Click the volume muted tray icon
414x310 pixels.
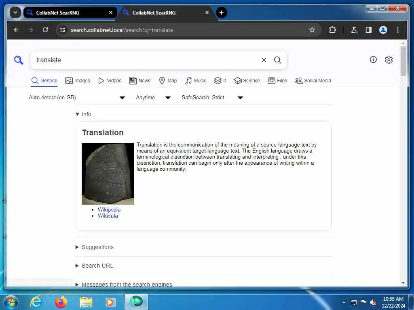tap(373, 302)
